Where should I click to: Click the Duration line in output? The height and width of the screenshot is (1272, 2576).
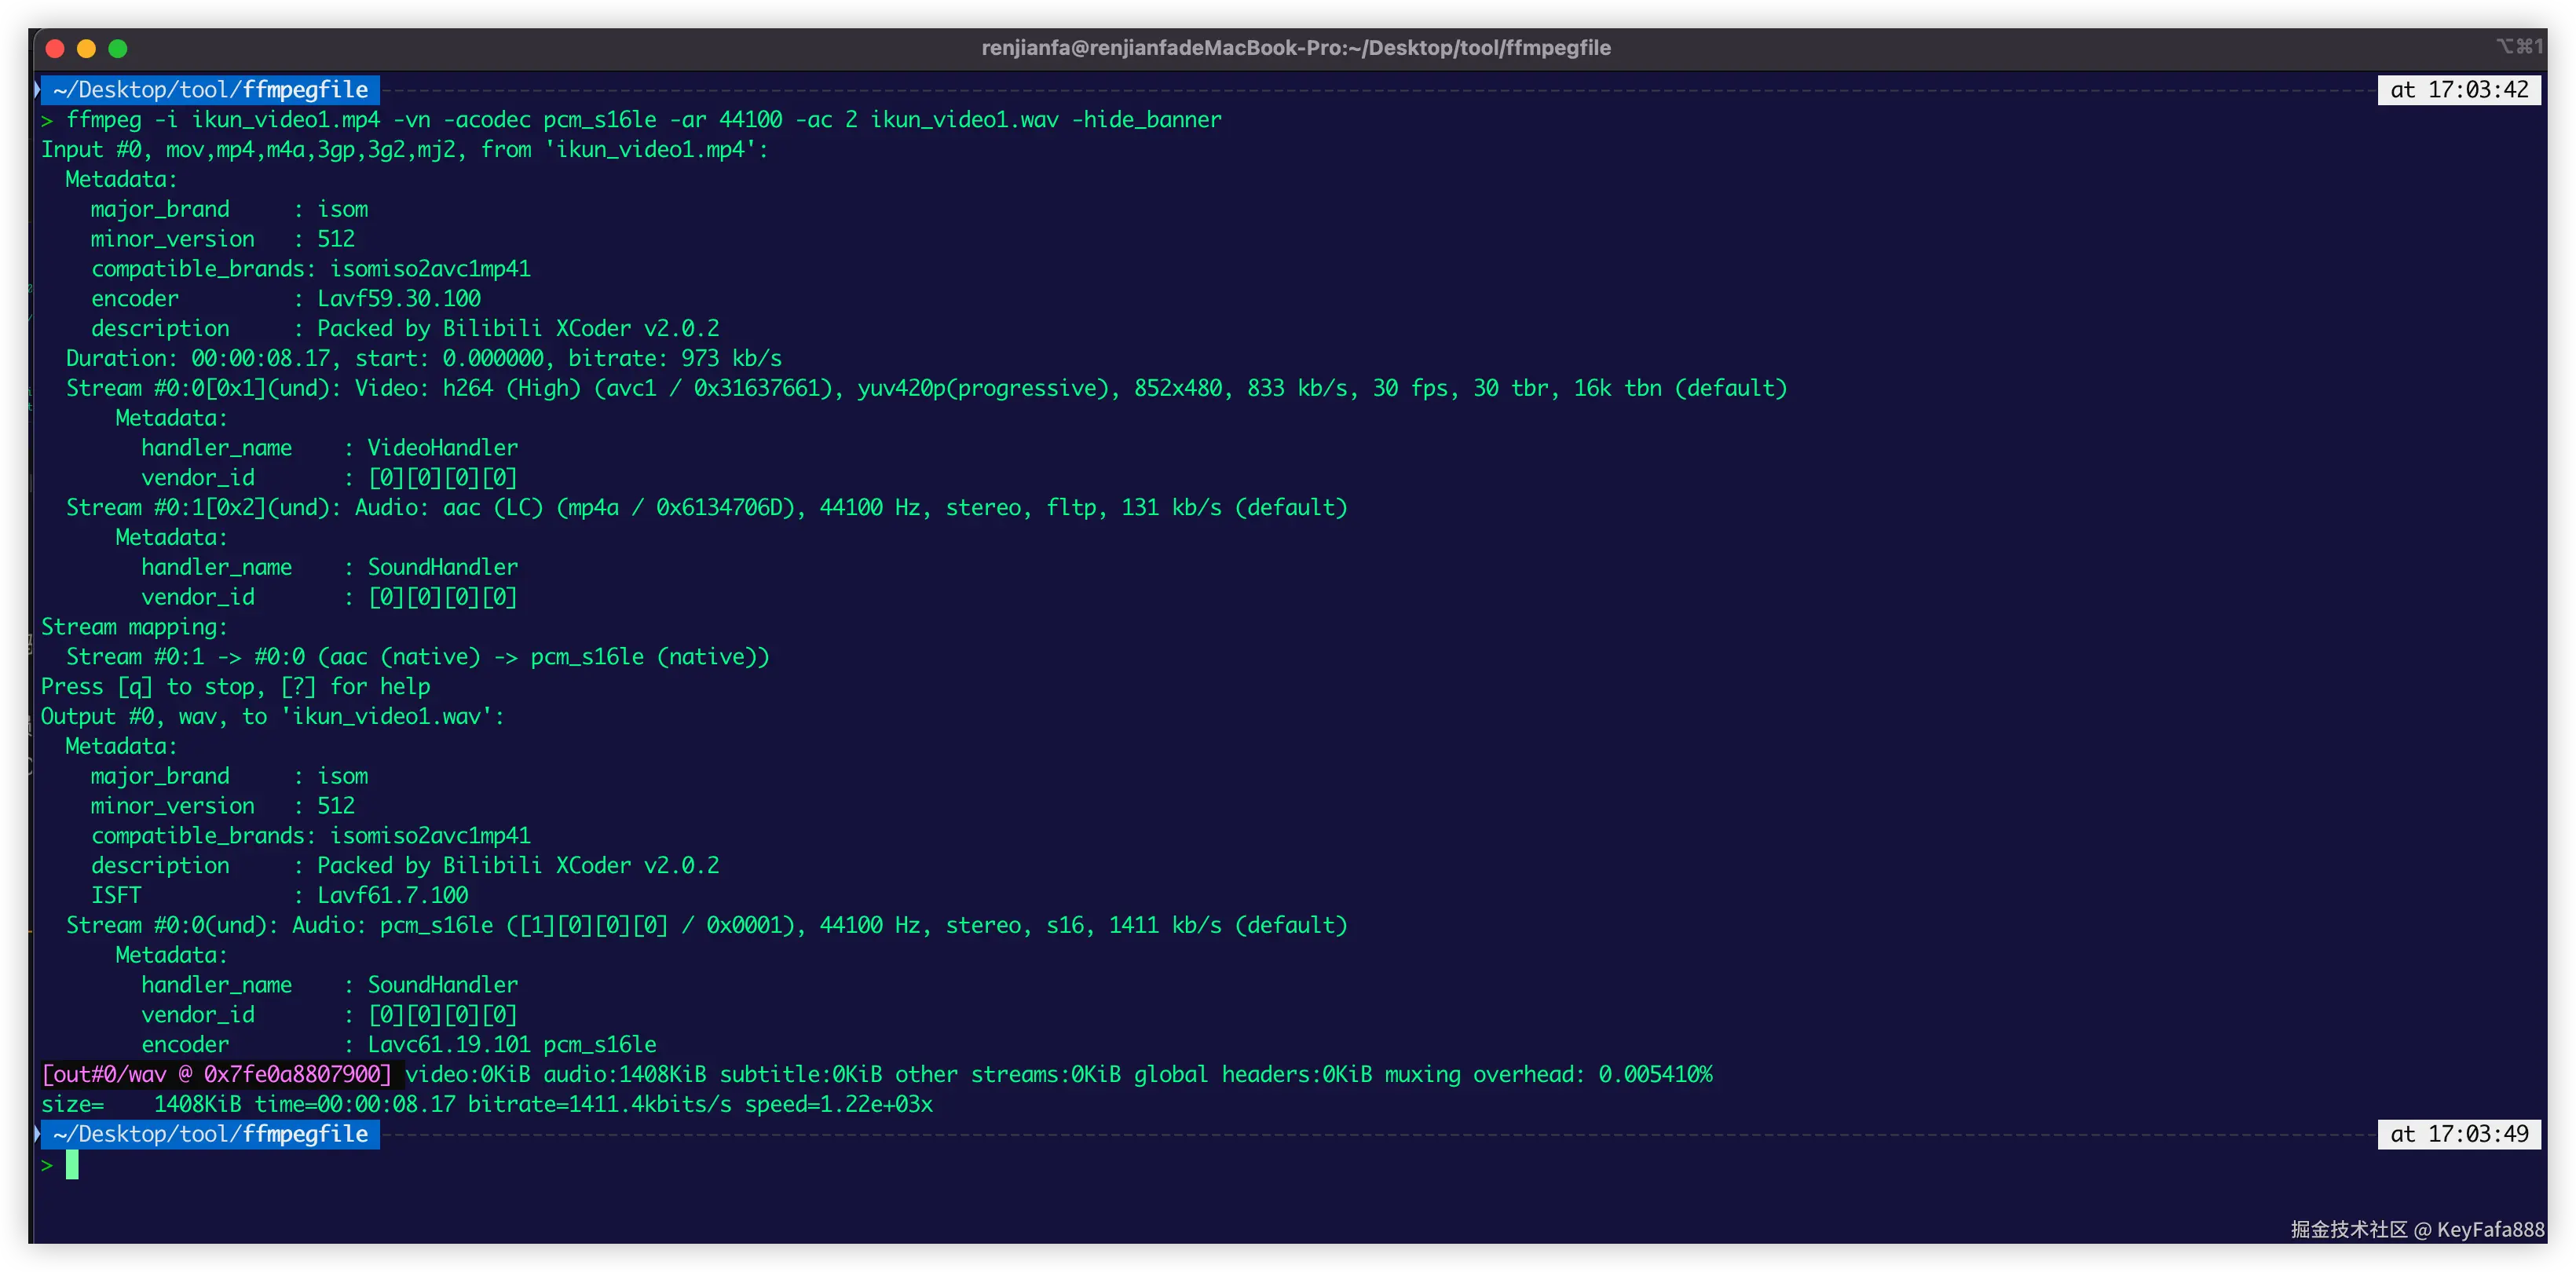[423, 358]
